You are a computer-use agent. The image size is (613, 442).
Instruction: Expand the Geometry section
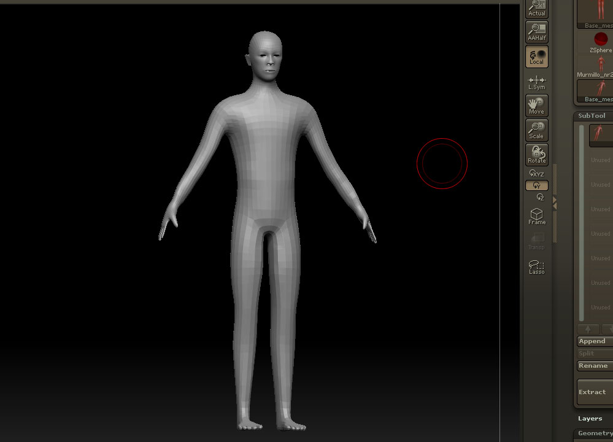[x=594, y=433]
